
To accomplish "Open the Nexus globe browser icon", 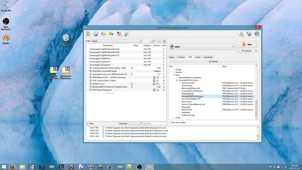I will click(96, 34).
